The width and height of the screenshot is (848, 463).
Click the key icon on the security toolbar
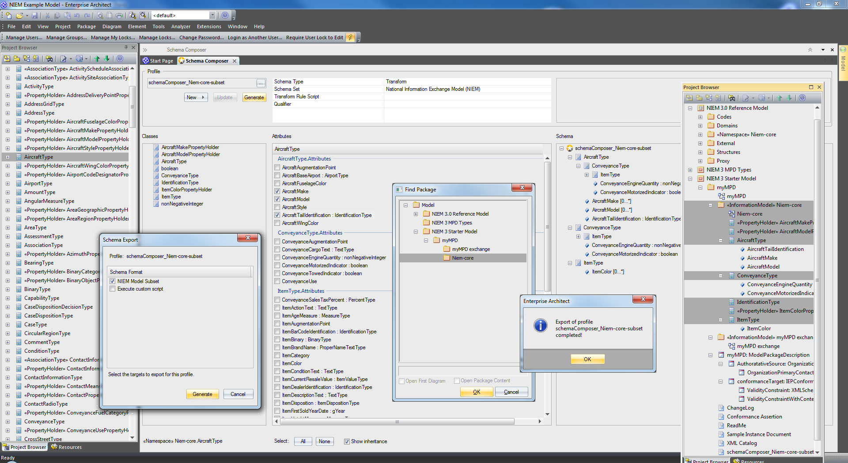[350, 37]
